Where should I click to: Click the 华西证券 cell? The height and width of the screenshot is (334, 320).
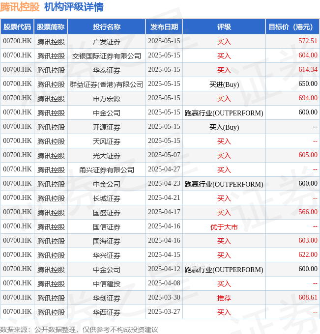click(107, 312)
